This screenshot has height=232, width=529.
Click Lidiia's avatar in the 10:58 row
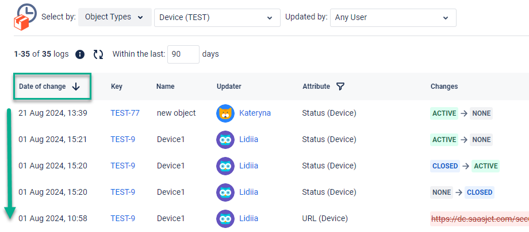pos(225,218)
